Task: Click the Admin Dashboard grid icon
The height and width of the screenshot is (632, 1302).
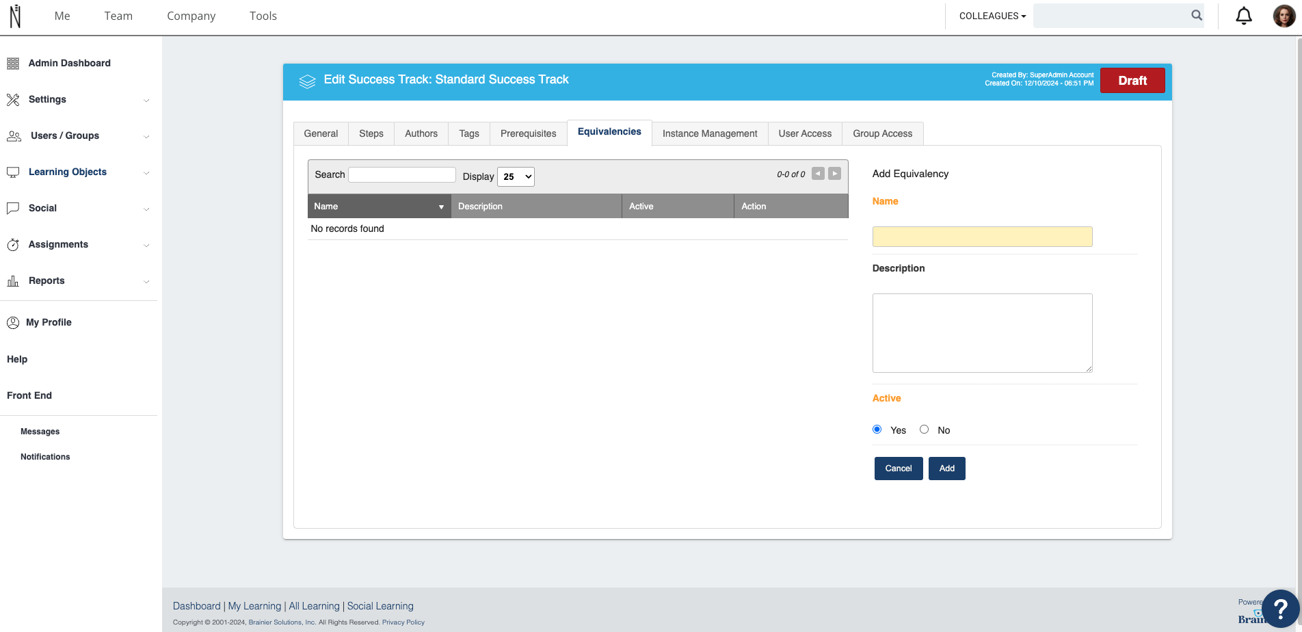Action: click(13, 64)
